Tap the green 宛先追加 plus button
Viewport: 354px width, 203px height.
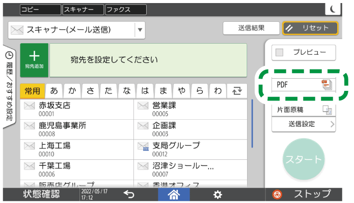tap(34, 60)
